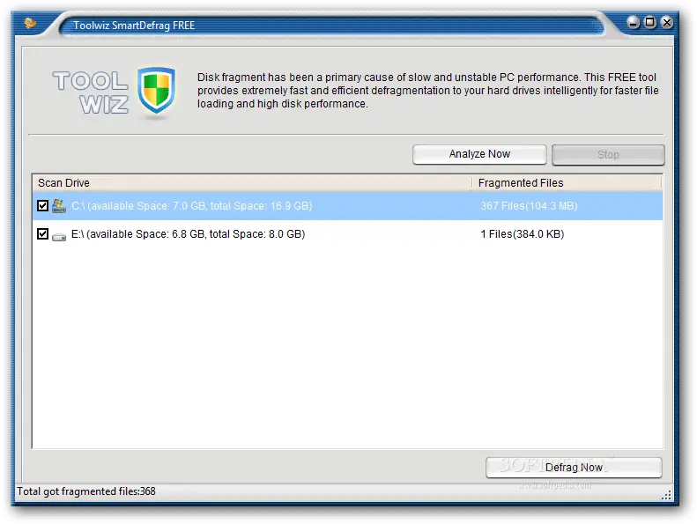Click the Analyze Now button

pos(479,154)
